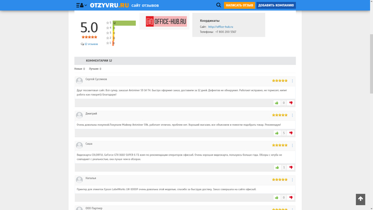Like Дмитрий's review
Viewport: 373px width, 210px height.
point(277,133)
